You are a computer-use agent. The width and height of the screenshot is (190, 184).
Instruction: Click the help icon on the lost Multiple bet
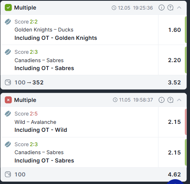tap(170, 100)
